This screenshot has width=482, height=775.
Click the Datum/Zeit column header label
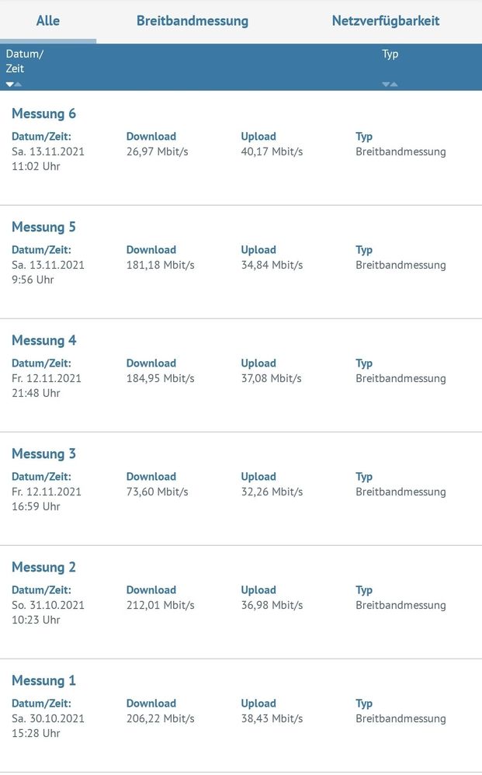click(x=25, y=61)
